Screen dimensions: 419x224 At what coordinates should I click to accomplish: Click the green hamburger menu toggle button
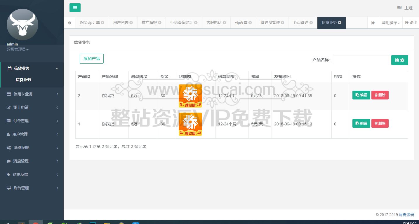coord(75,8)
